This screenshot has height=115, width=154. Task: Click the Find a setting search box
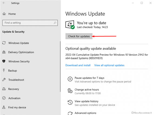pos(30,23)
